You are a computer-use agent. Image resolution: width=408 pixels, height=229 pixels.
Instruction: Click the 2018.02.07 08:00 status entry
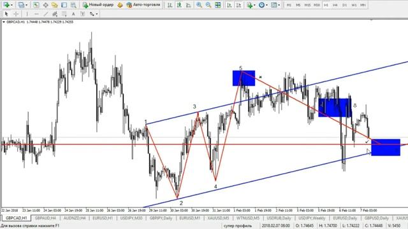point(276,226)
